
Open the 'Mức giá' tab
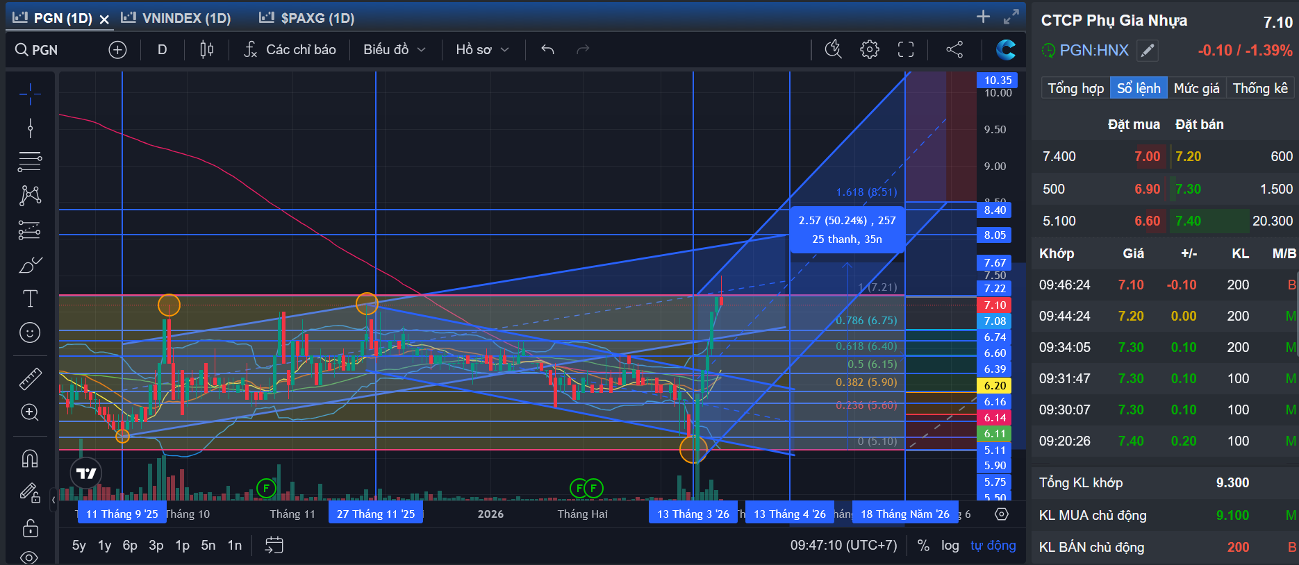(x=1196, y=88)
